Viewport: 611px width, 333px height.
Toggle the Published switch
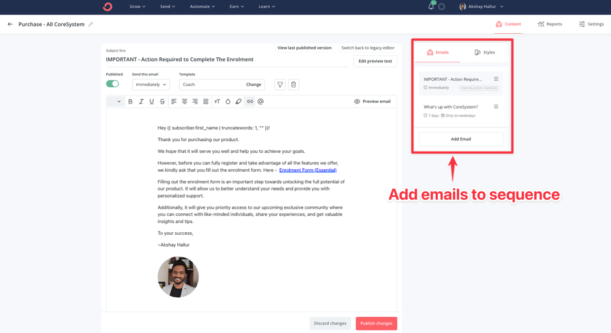tap(113, 84)
